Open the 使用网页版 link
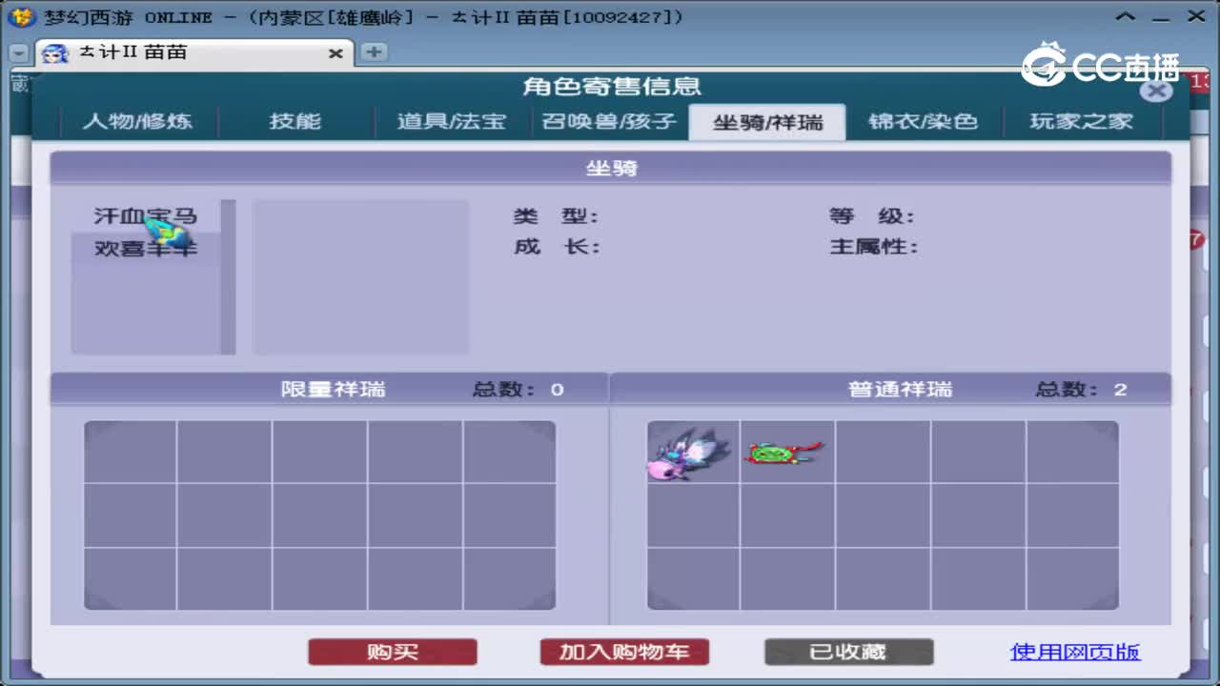This screenshot has width=1220, height=686. pyautogui.click(x=1075, y=652)
